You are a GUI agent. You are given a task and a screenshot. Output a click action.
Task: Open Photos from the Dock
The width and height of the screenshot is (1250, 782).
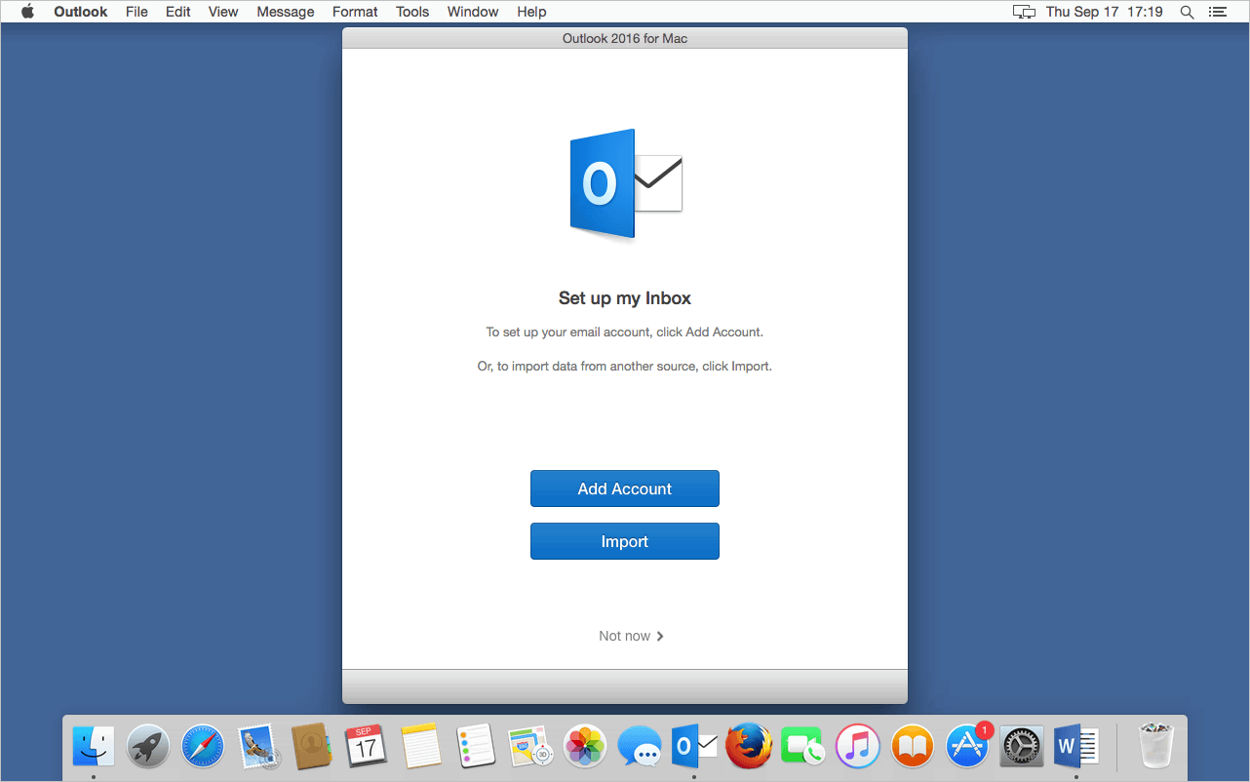585,747
